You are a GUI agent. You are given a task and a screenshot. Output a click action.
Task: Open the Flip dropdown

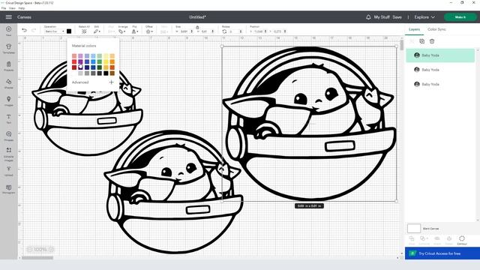(135, 31)
